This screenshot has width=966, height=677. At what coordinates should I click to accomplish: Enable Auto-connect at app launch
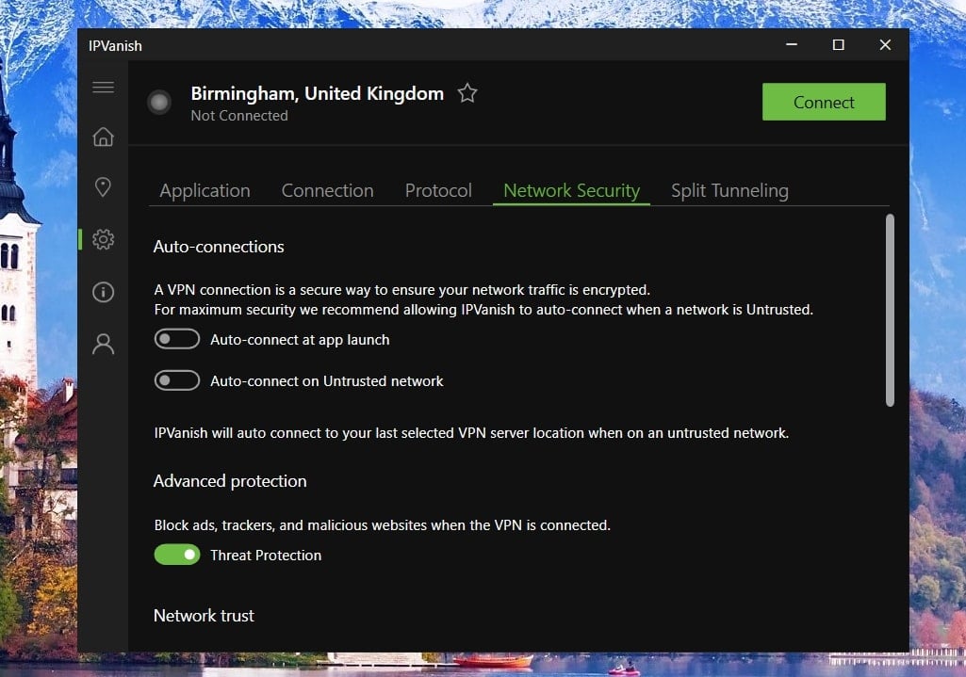177,340
